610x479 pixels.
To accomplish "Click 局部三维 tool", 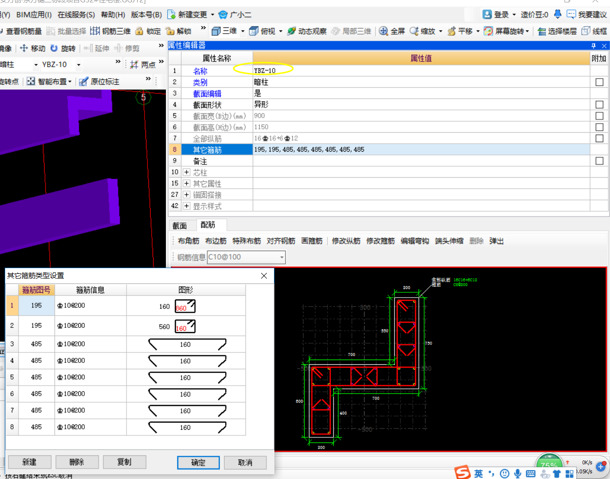I will tap(351, 31).
